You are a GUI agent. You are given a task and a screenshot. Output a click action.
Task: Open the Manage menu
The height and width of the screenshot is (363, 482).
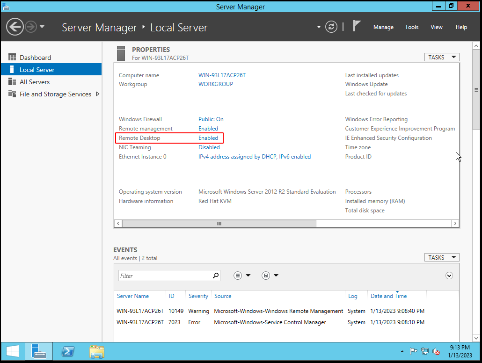tap(383, 27)
